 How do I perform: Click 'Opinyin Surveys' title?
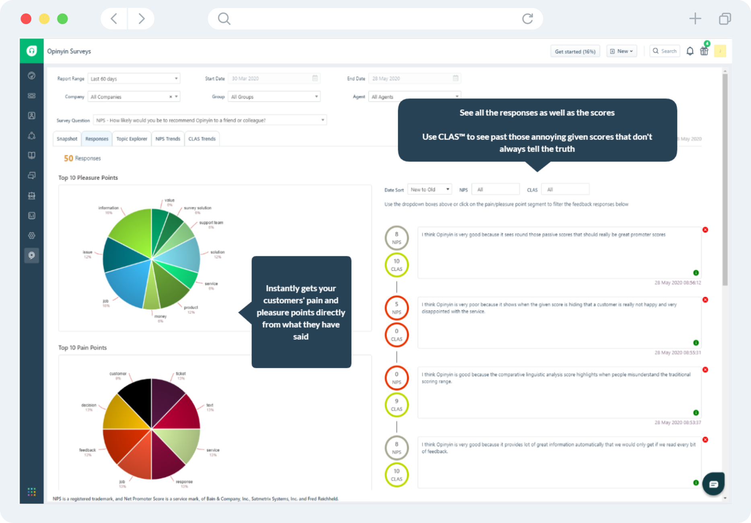(69, 51)
